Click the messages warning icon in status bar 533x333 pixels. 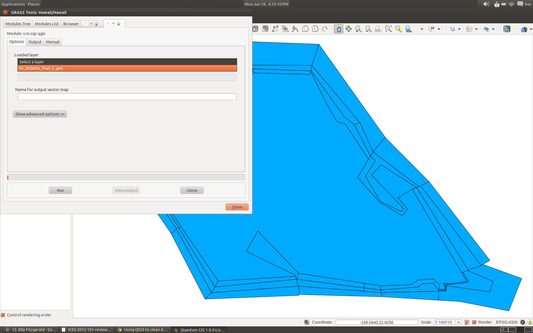[530, 322]
